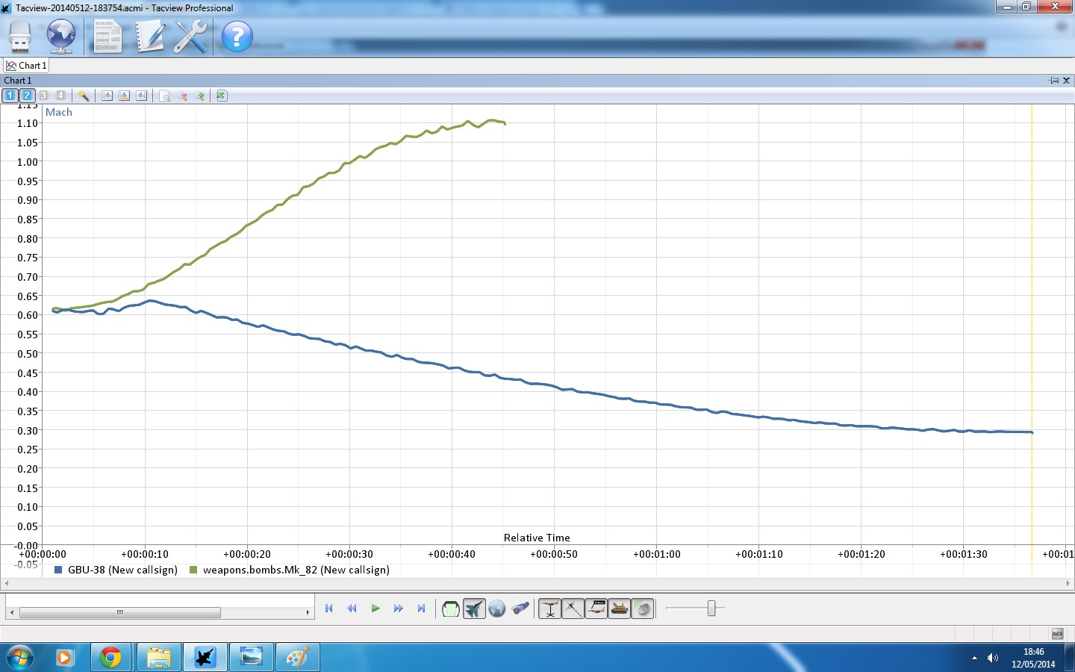Click the timeline scrollbar thumb

(x=120, y=612)
